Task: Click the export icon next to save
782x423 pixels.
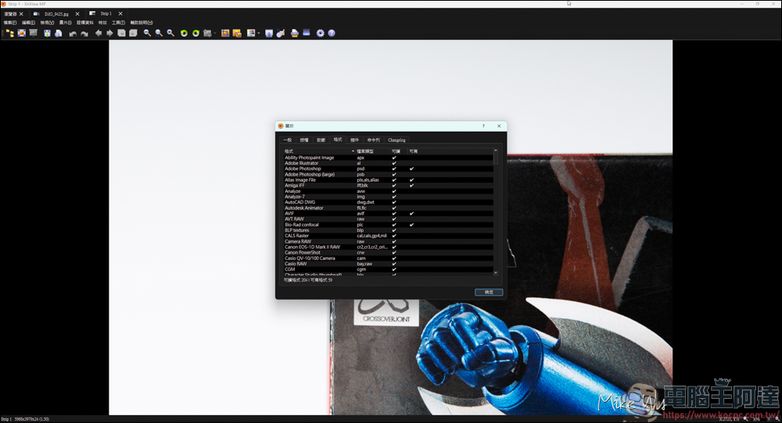Action: (x=59, y=34)
